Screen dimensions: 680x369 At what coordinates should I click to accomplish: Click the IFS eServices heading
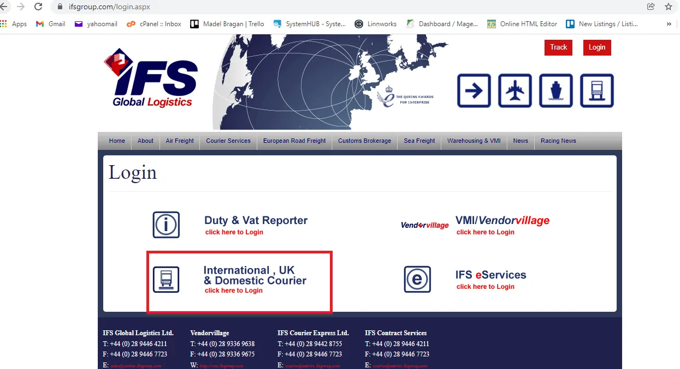click(491, 275)
